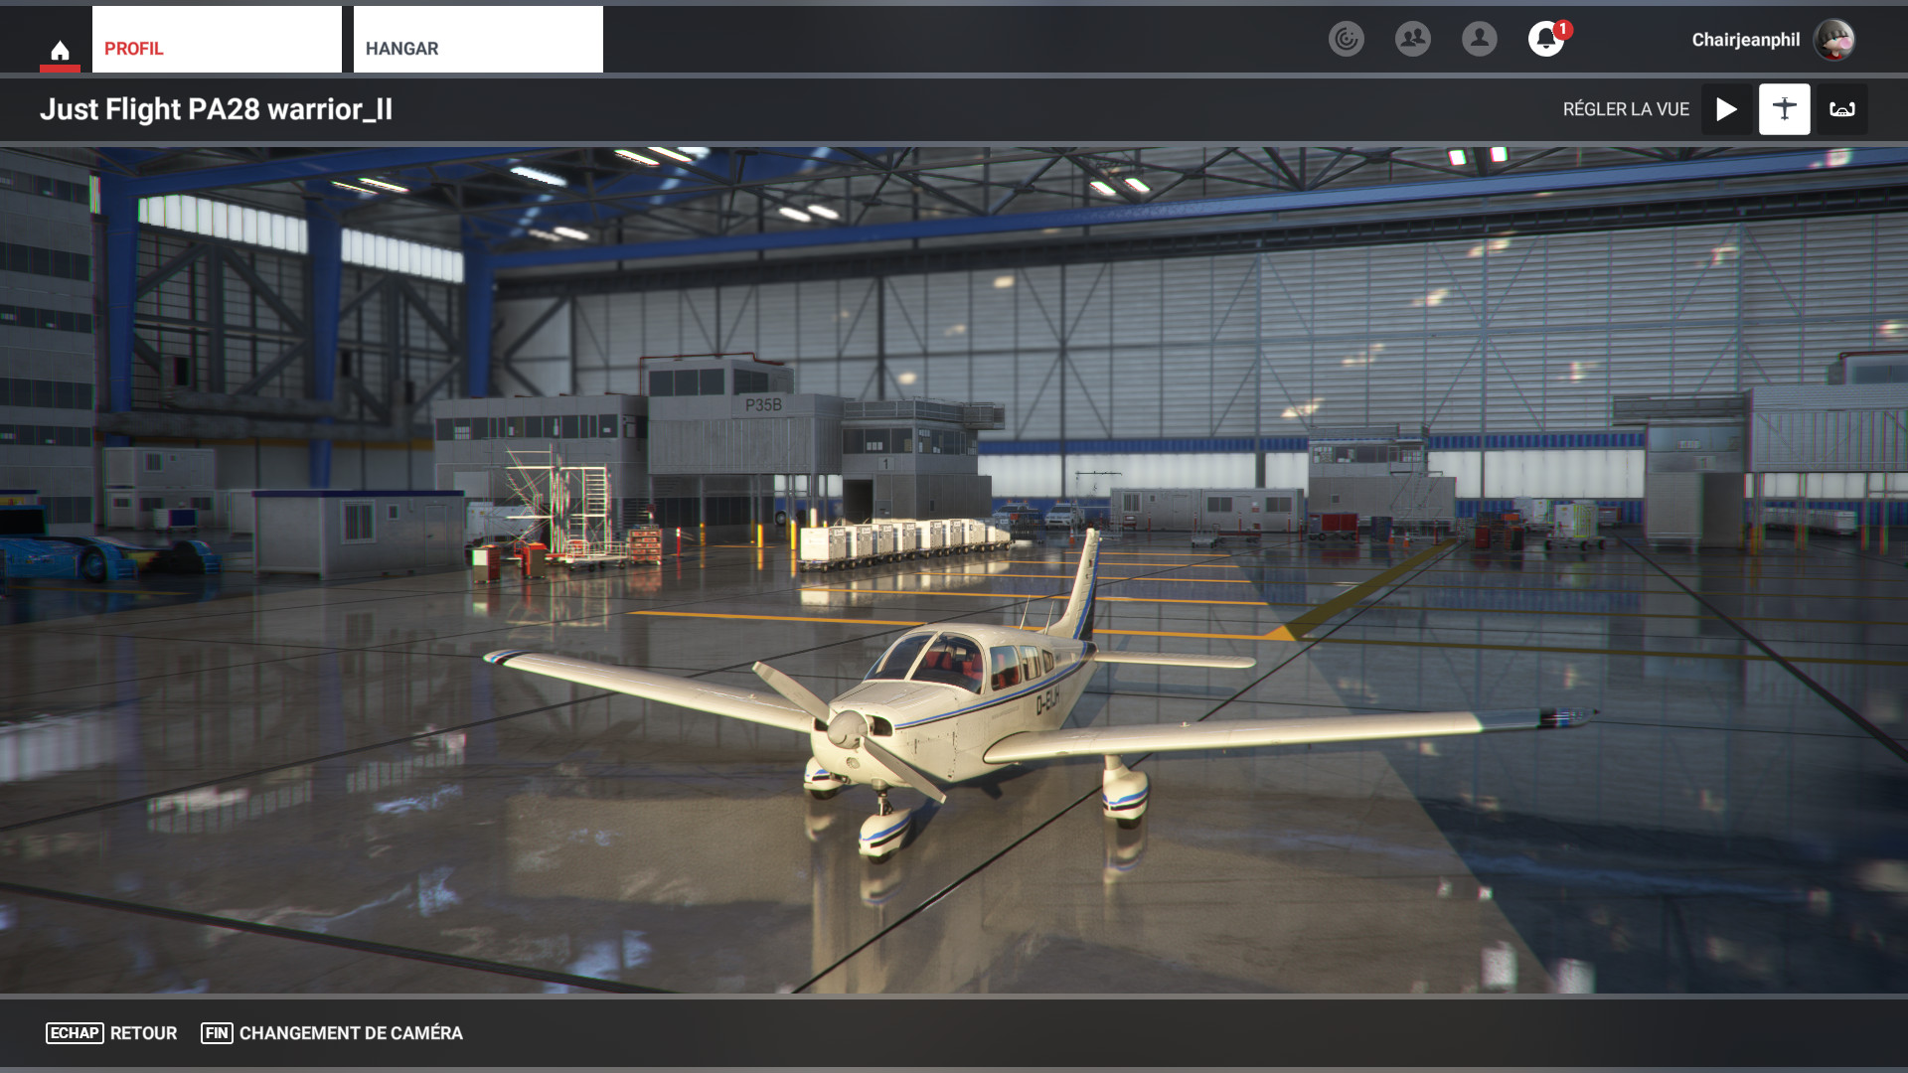Image resolution: width=1908 pixels, height=1073 pixels.
Task: Open the PROFIL tab
Action: [x=217, y=40]
